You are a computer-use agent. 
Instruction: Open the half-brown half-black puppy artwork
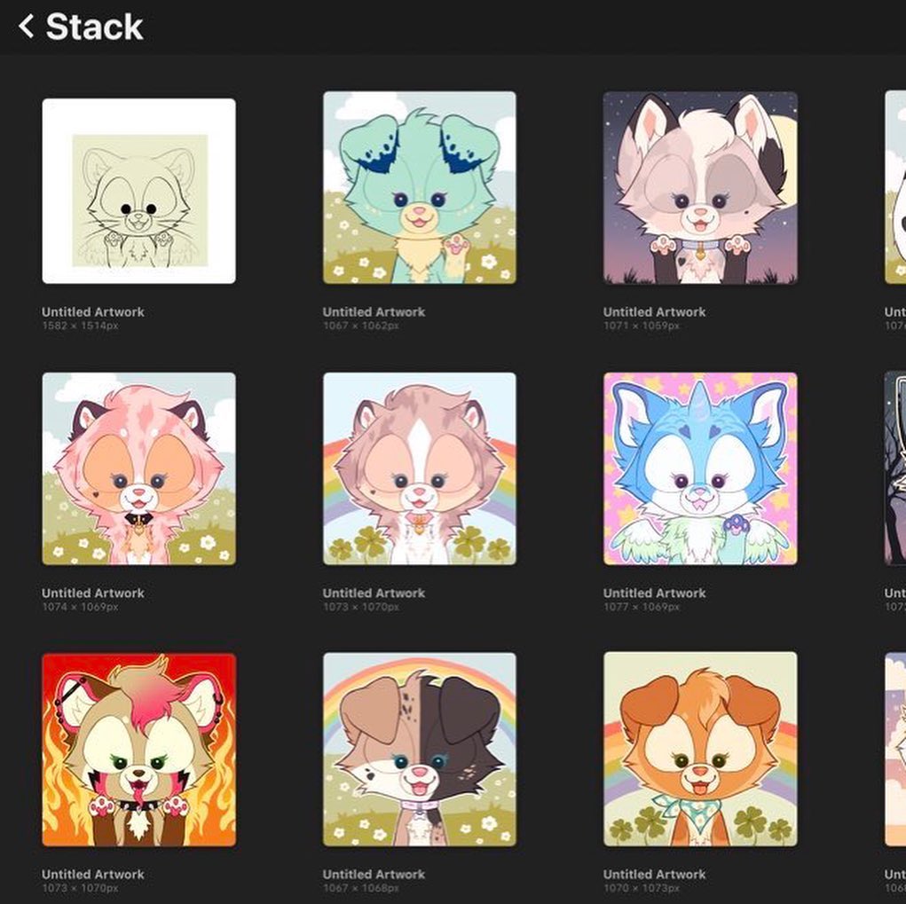click(x=419, y=750)
